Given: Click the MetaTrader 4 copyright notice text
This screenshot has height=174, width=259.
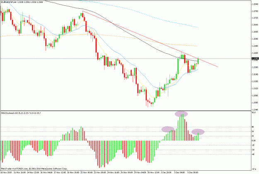Looking at the screenshot, I should pyautogui.click(x=34, y=169).
